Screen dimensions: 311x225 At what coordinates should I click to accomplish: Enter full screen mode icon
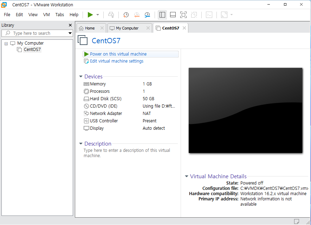click(183, 15)
